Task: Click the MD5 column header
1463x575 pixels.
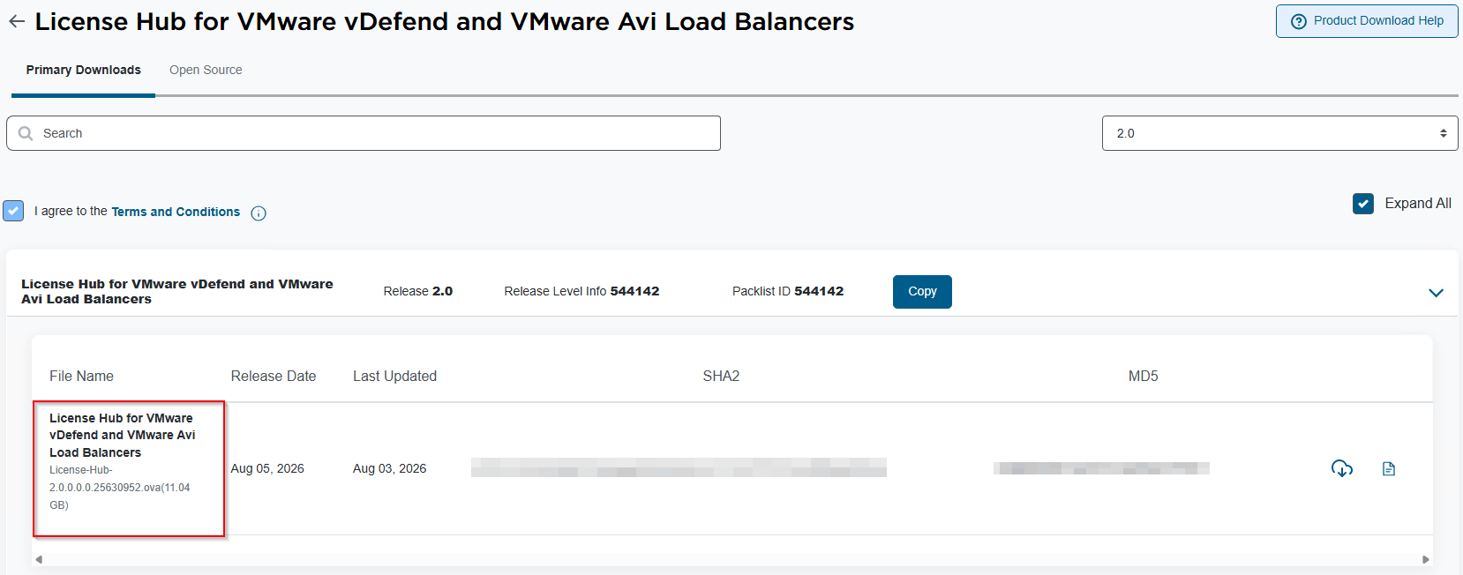Action: point(1143,376)
